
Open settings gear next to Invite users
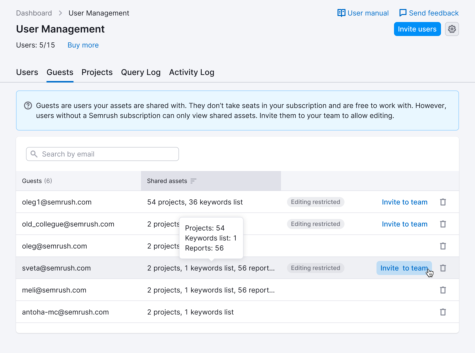click(452, 29)
